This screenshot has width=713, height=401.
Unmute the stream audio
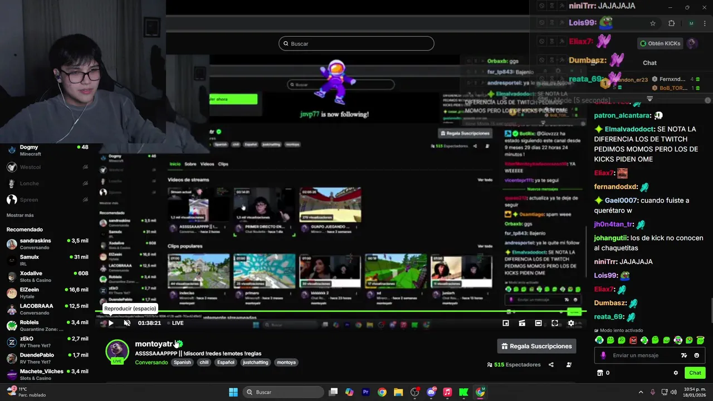[x=127, y=323]
